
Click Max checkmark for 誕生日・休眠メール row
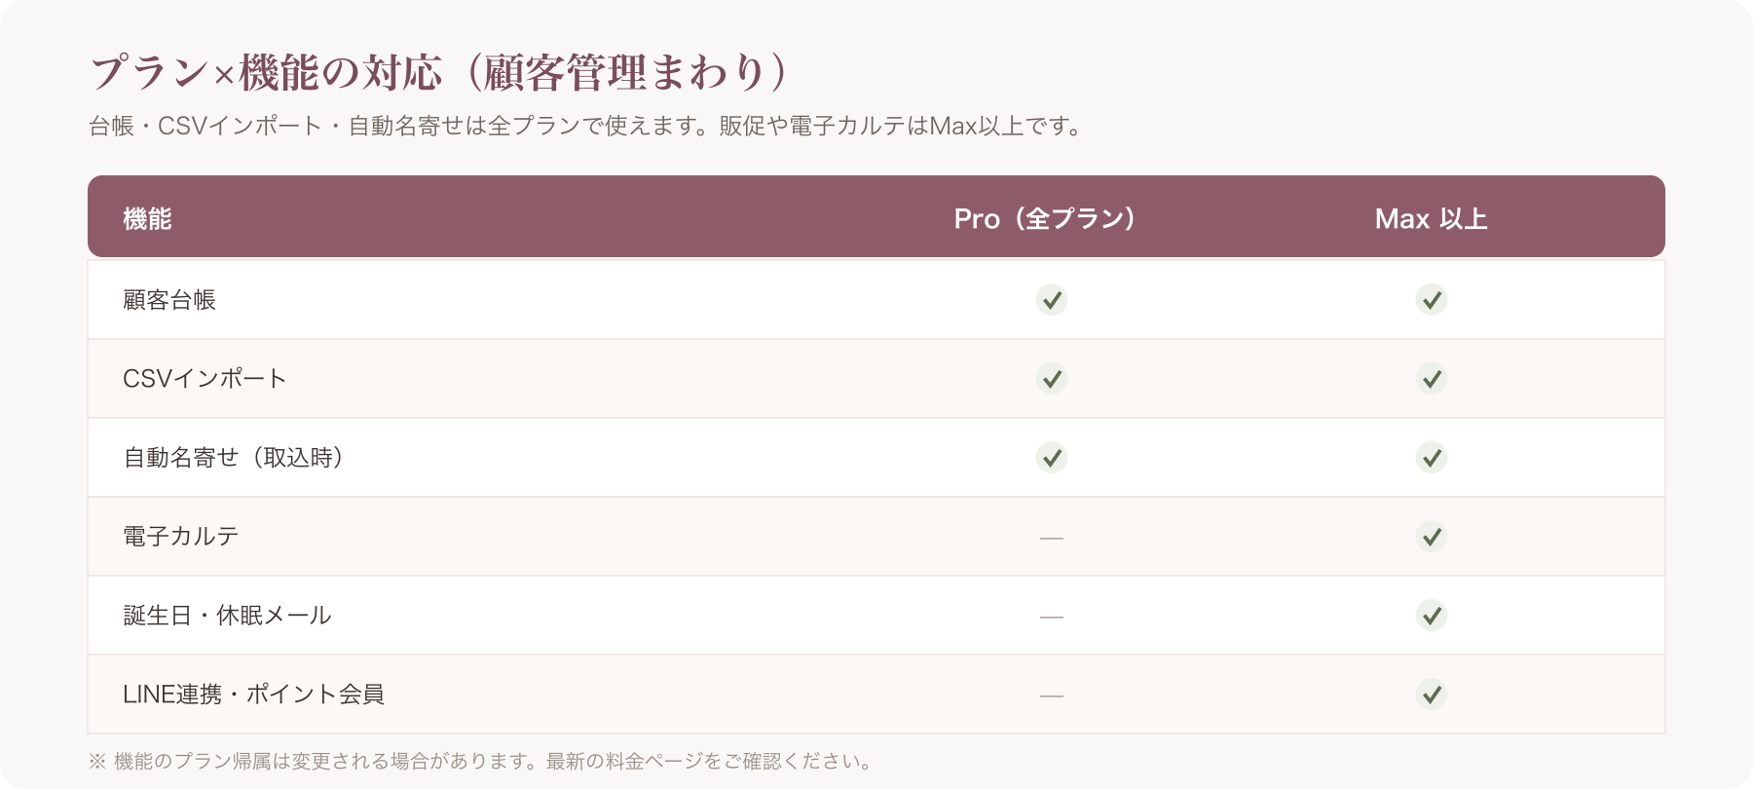pyautogui.click(x=1432, y=616)
